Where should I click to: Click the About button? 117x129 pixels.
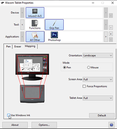15,125
